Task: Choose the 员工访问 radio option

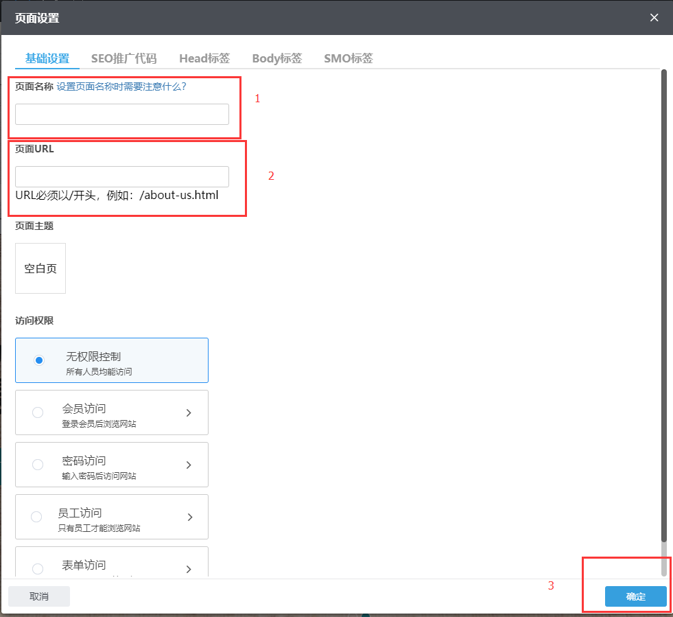Action: pos(38,517)
